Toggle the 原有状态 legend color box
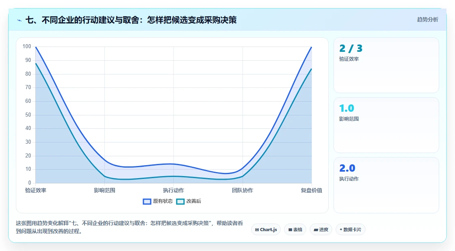The height and width of the screenshot is (251, 455). click(x=147, y=202)
